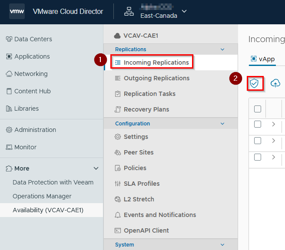Screen dimensions: 285x250
Task: Click the OpenAPI Client terminal icon
Action: point(118,230)
